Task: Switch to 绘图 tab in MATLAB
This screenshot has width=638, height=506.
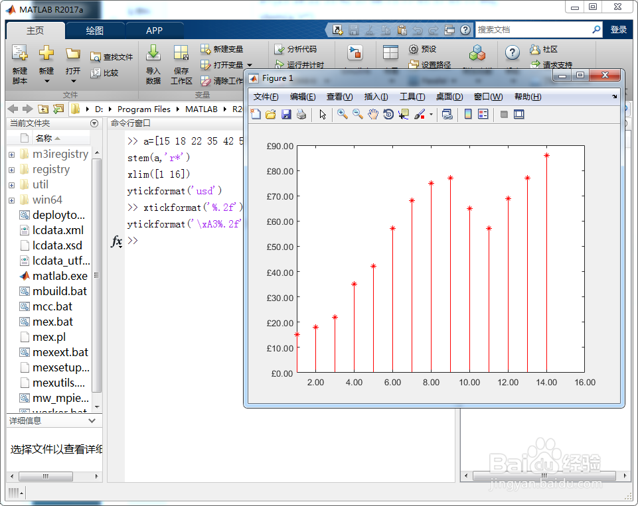Action: [94, 31]
